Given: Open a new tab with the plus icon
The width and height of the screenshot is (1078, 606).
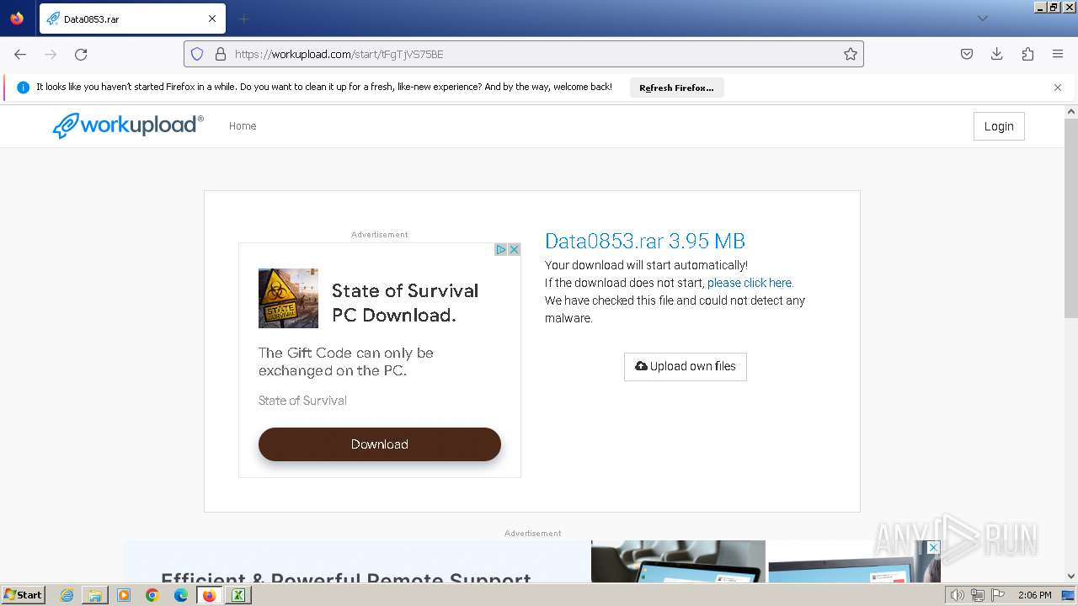Looking at the screenshot, I should tap(243, 19).
